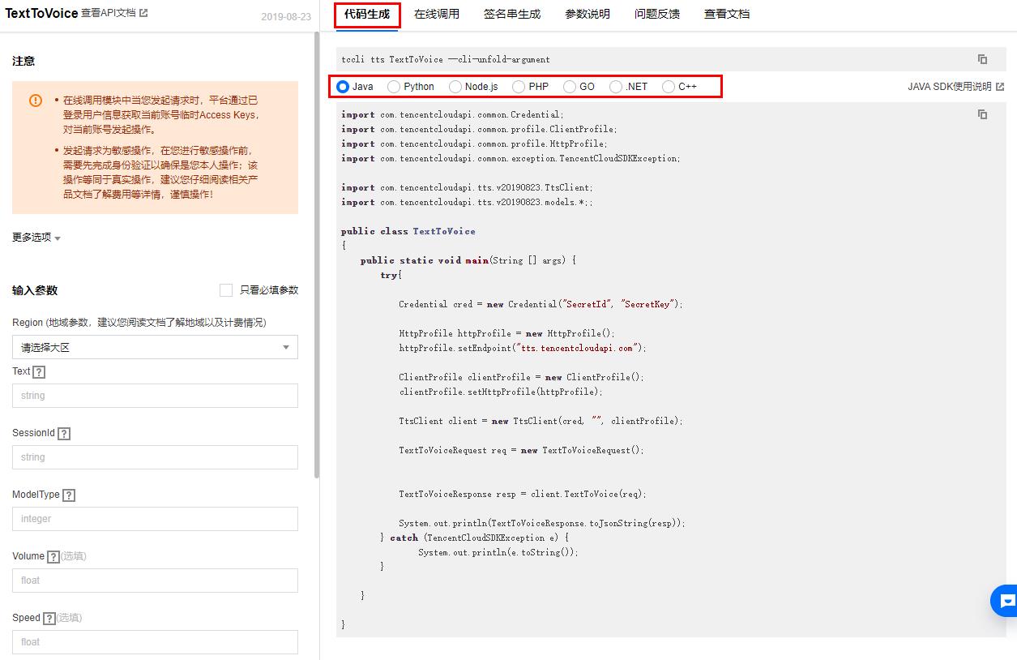Select the .NET language radio
Image resolution: width=1017 pixels, height=660 pixels.
(x=616, y=86)
